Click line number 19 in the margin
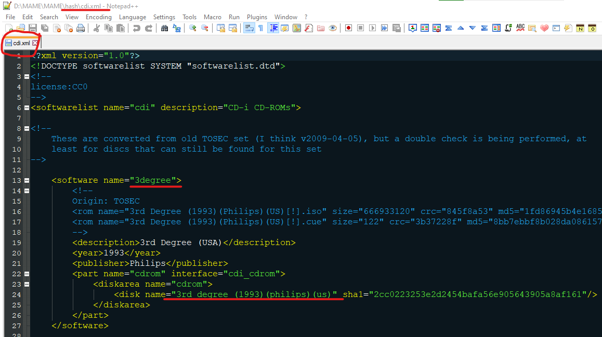This screenshot has width=602, height=337. coord(17,242)
